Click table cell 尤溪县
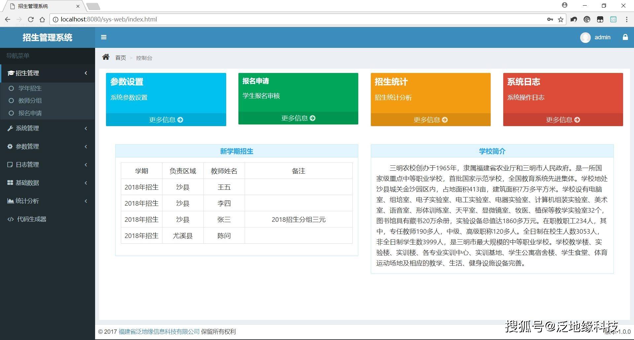Image resolution: width=634 pixels, height=340 pixels. tap(183, 236)
